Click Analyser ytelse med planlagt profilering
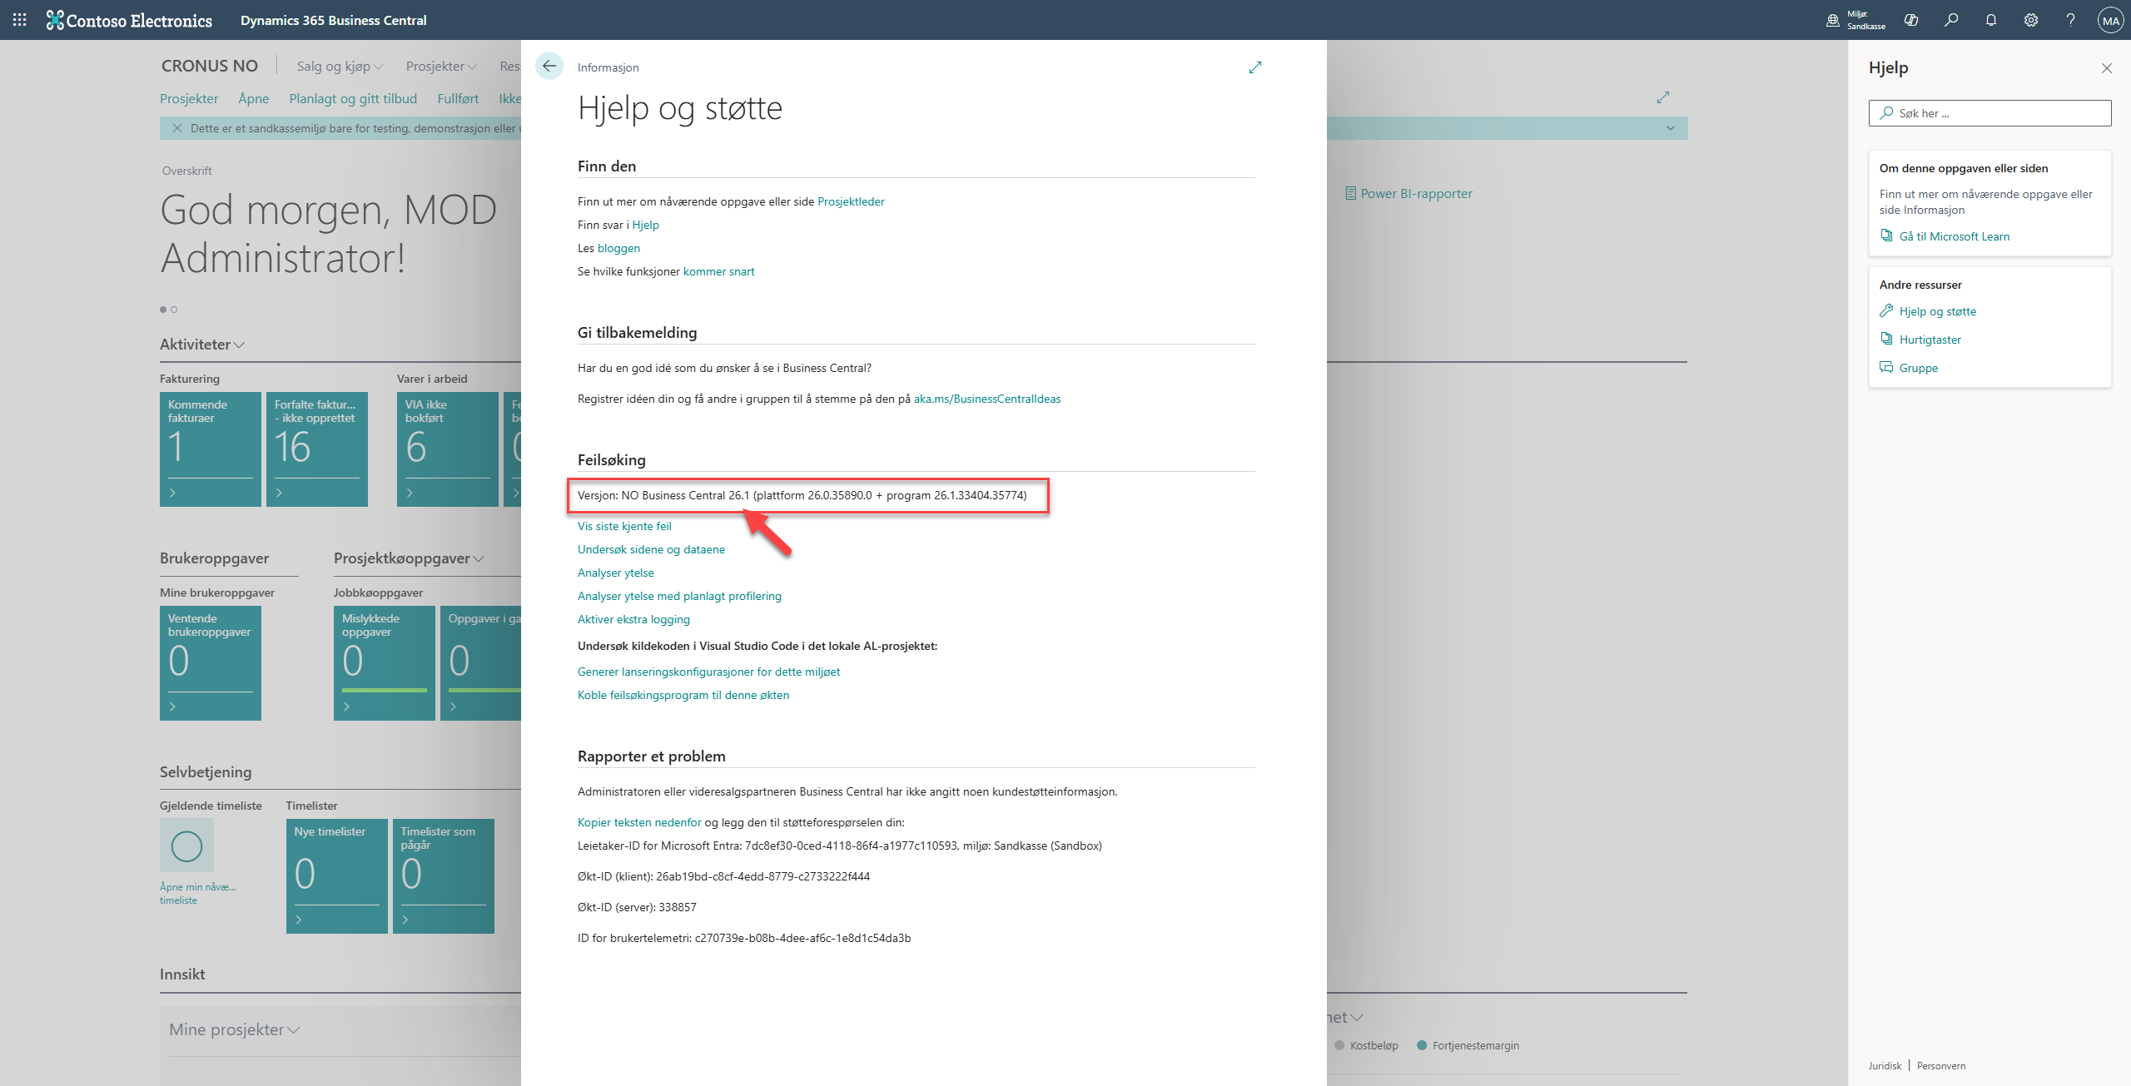Viewport: 2131px width, 1086px height. click(679, 596)
